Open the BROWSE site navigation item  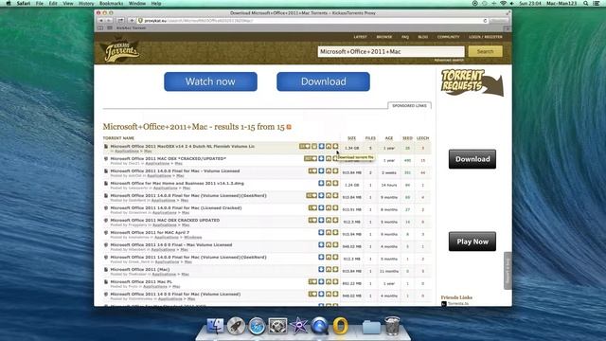tap(384, 37)
